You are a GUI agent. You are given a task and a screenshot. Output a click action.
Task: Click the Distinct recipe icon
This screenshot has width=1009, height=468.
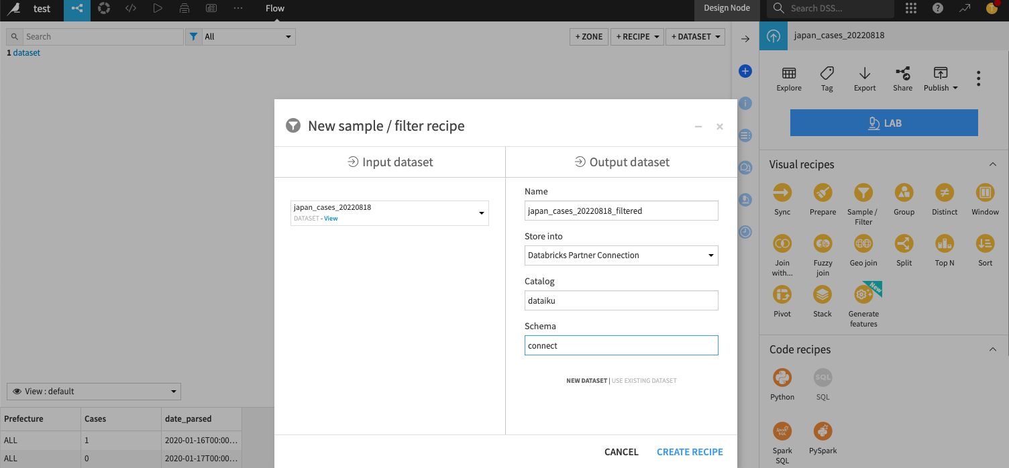click(945, 193)
